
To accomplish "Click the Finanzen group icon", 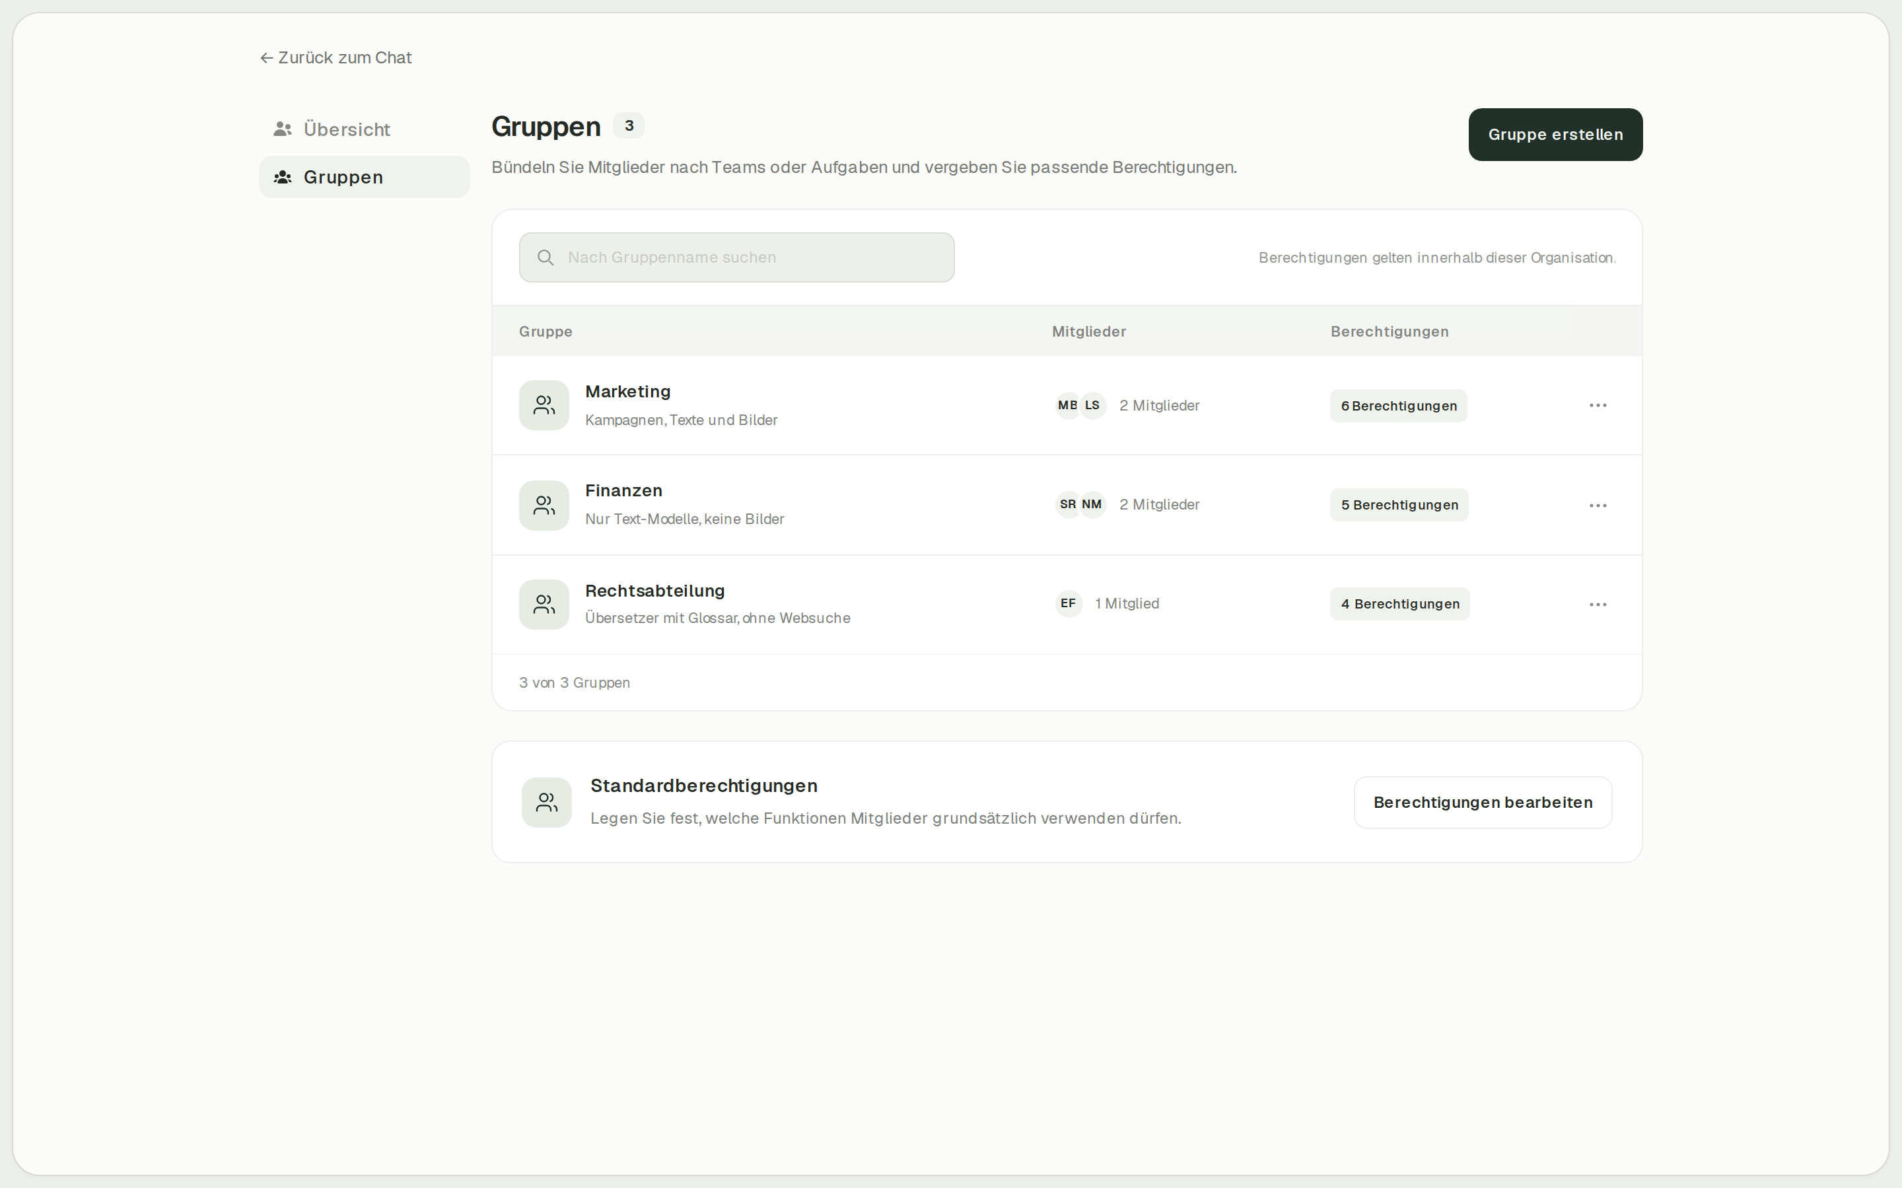I will [x=544, y=505].
